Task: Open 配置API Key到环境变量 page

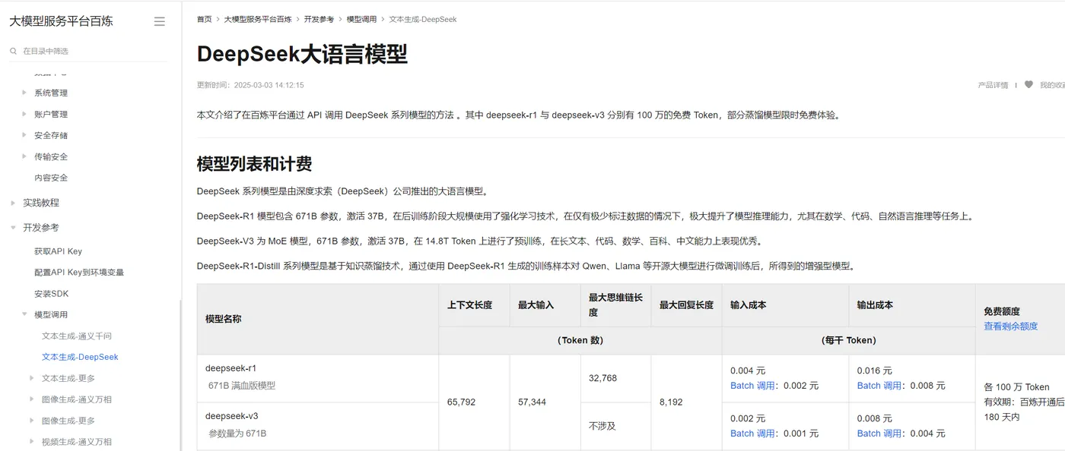Action: (79, 272)
